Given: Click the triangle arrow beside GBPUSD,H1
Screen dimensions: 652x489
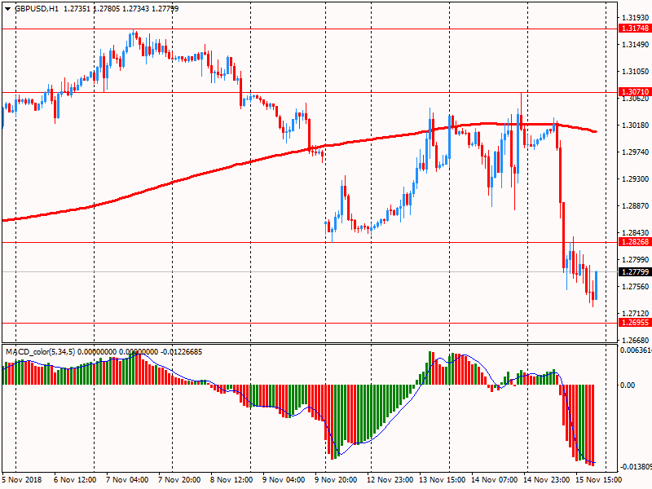Looking at the screenshot, I should click(7, 8).
